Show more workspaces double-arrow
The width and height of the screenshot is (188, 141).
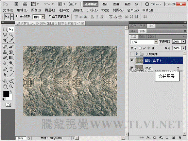(x=136, y=4)
